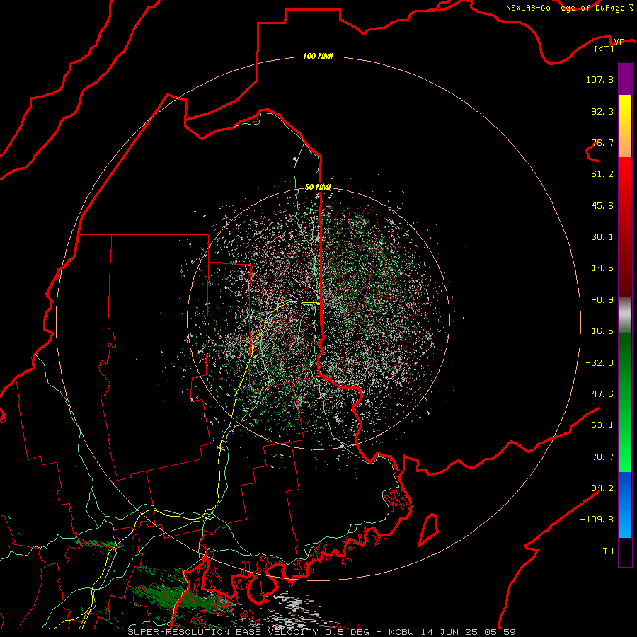The width and height of the screenshot is (637, 637).
Task: Click the gray near-zero color bar segment
Action: coord(625,315)
